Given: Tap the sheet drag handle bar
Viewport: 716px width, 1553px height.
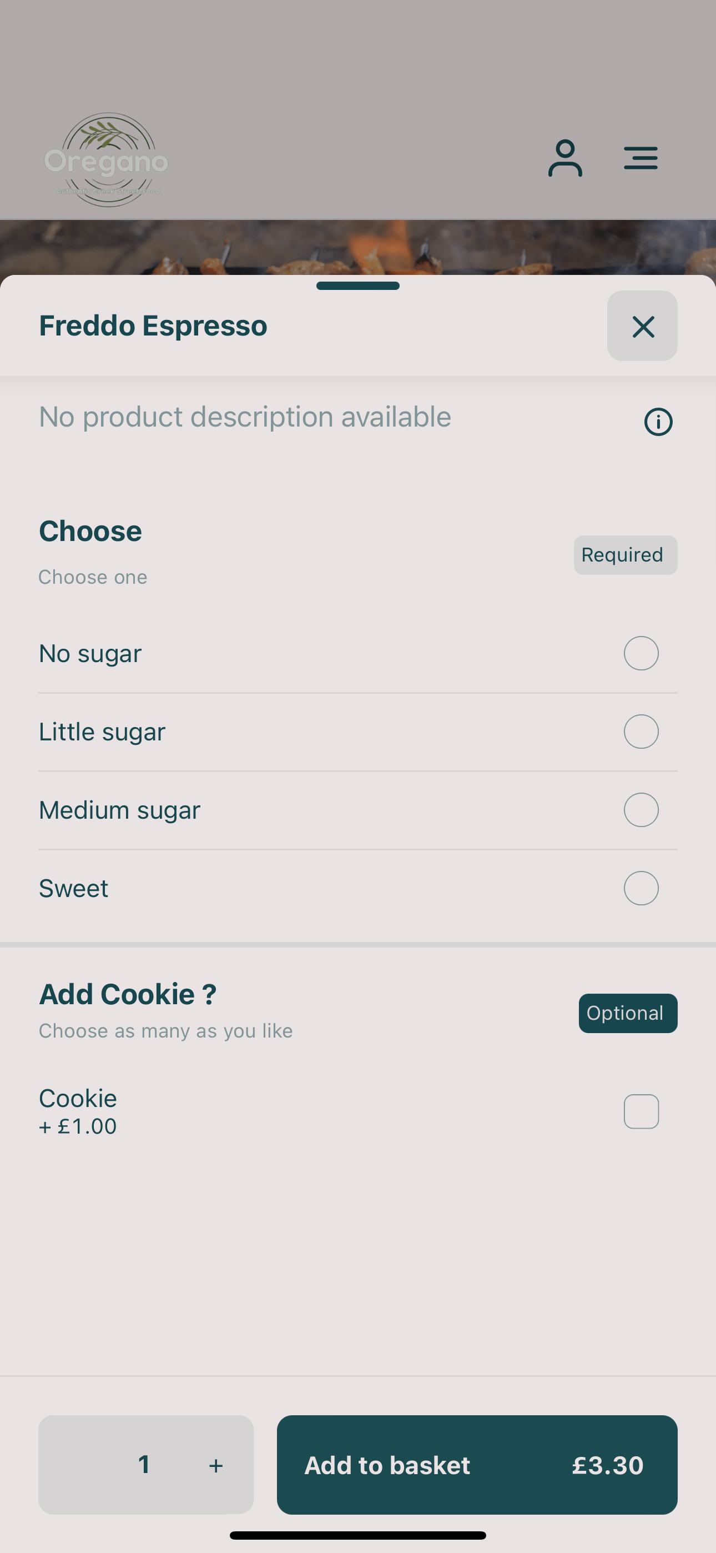Looking at the screenshot, I should click(x=358, y=285).
